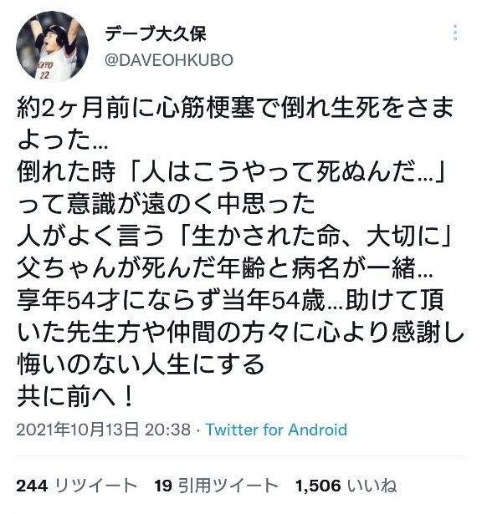Click tweet line って意識が遠のく中思った
The width and height of the screenshot is (482, 514).
166,204
